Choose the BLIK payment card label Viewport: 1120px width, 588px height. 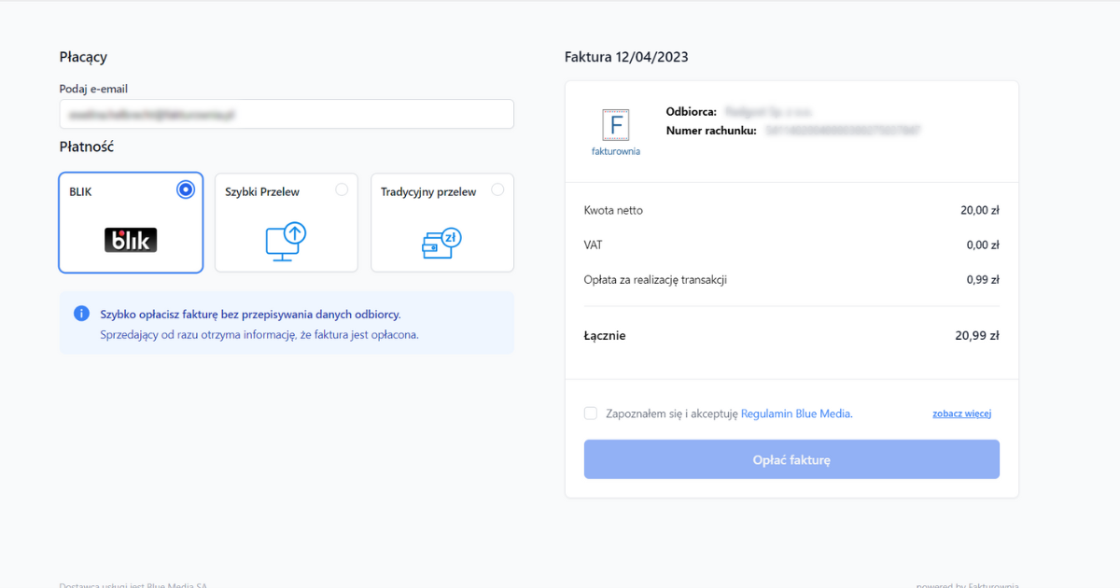[81, 192]
